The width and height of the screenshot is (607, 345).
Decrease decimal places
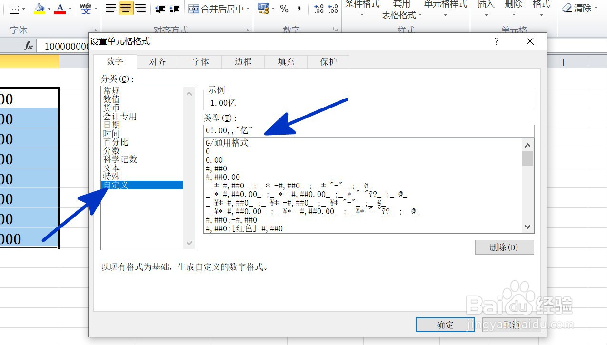(x=333, y=8)
